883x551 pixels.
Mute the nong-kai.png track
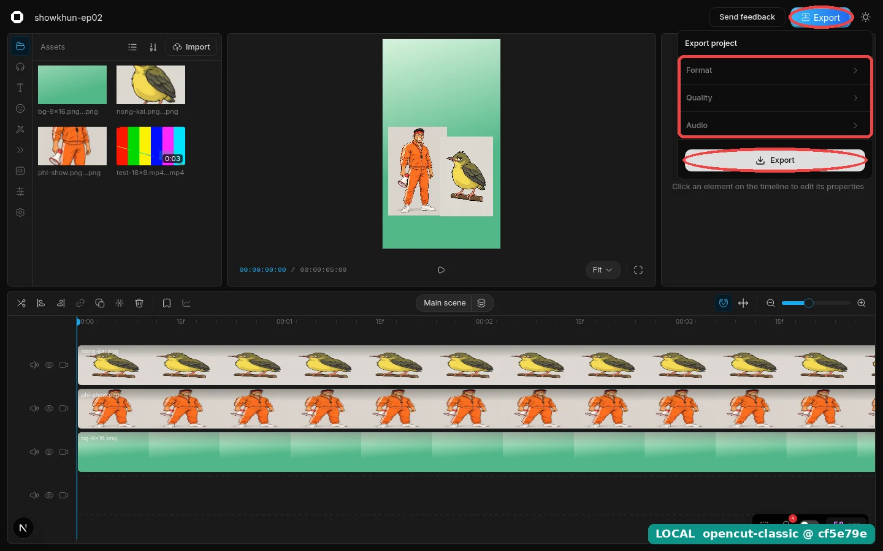(34, 365)
